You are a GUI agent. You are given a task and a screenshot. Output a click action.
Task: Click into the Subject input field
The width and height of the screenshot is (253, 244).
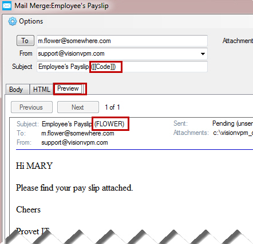122,67
